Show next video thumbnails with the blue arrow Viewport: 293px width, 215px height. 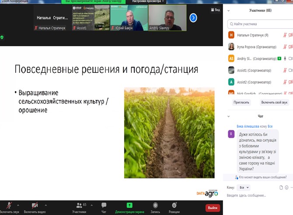pos(193,18)
